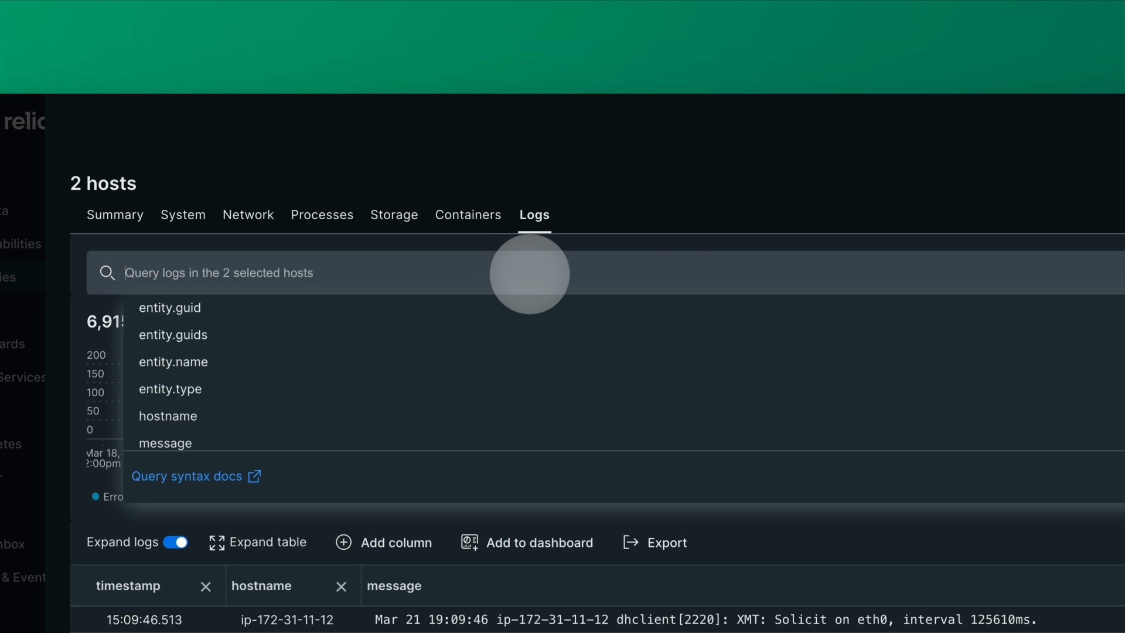The height and width of the screenshot is (633, 1125).
Task: Remove the hostname column with X
Action: coord(342,587)
